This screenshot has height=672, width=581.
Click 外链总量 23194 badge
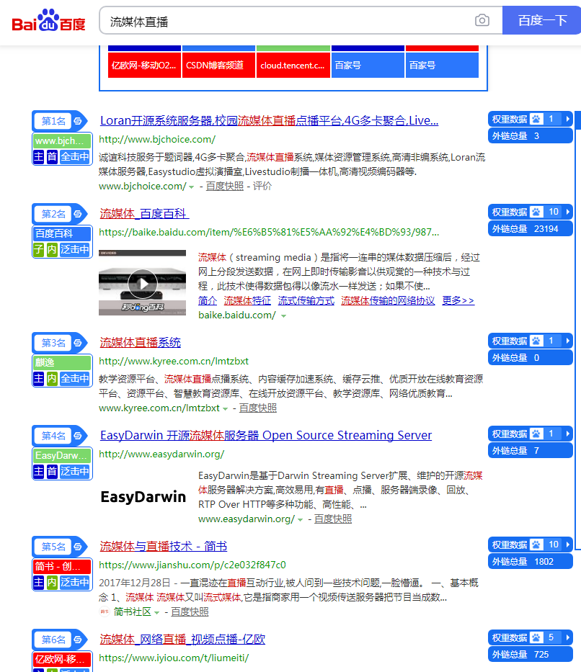530,229
